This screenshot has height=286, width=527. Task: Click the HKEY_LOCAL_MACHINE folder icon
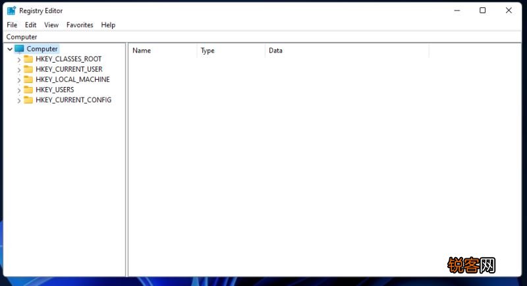(28, 79)
